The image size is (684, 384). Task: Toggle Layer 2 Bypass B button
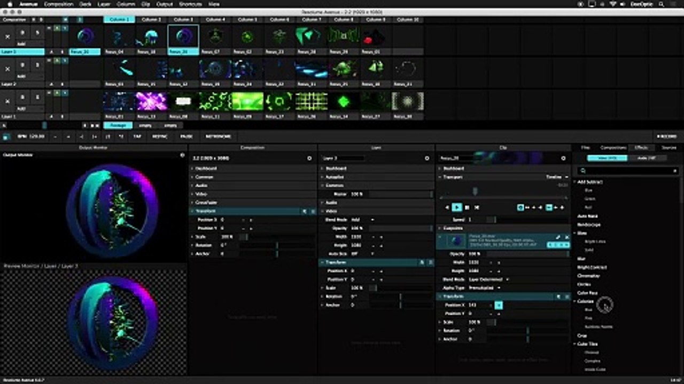coord(22,65)
